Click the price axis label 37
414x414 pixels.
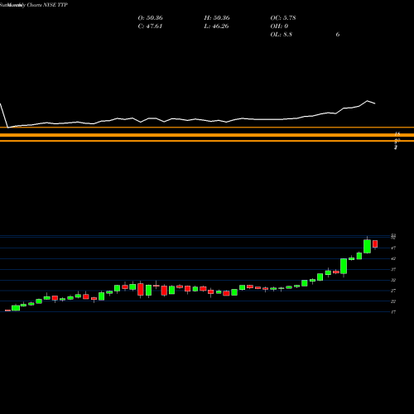point(393,269)
